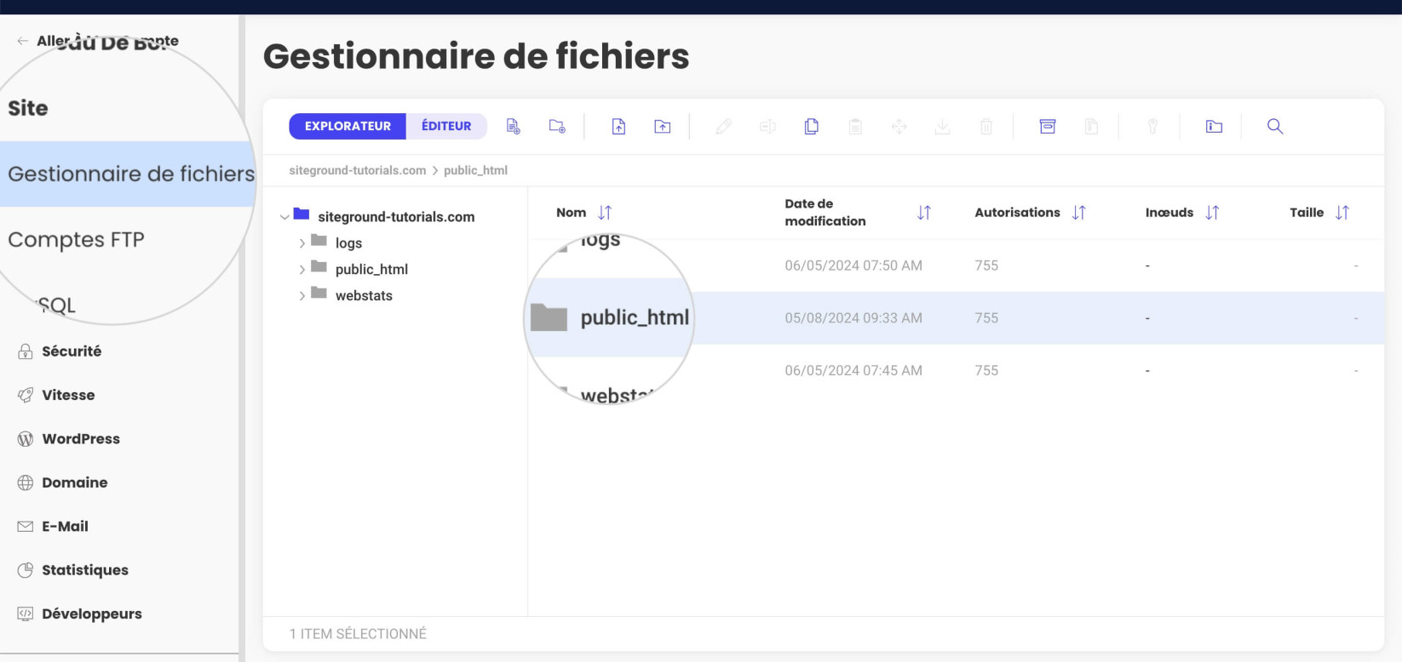Expand public_html folder in tree

pos(302,270)
